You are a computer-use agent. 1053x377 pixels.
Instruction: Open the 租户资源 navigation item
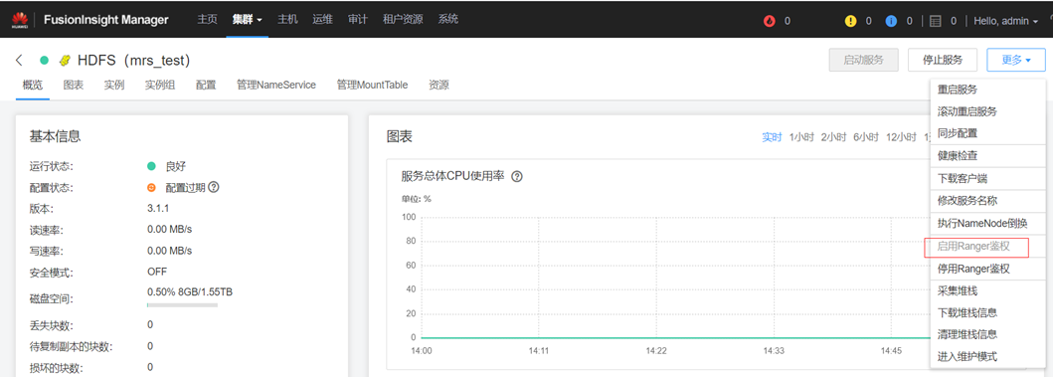[403, 20]
